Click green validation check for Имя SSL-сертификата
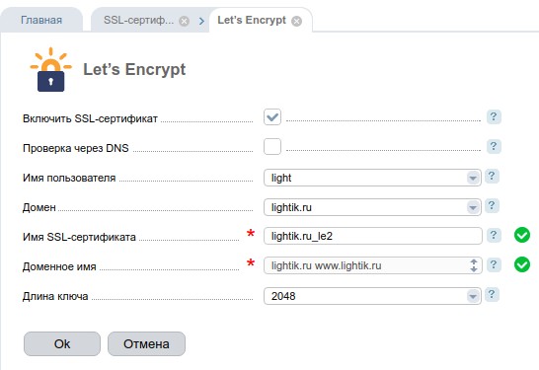The image size is (539, 370). pyautogui.click(x=522, y=236)
